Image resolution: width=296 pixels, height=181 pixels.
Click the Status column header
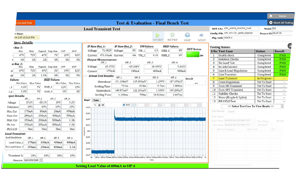264,51
